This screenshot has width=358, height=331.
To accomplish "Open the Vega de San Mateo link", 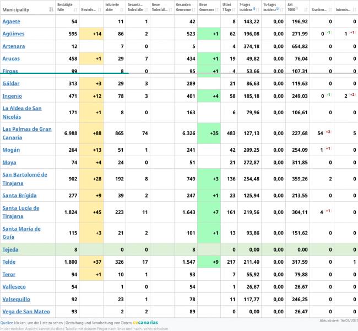I will (x=26, y=312).
